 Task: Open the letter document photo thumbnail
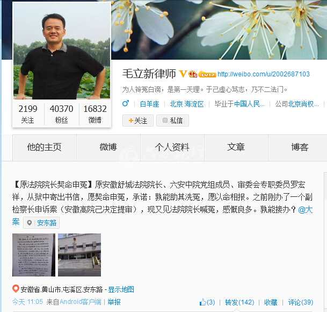(x=34, y=255)
